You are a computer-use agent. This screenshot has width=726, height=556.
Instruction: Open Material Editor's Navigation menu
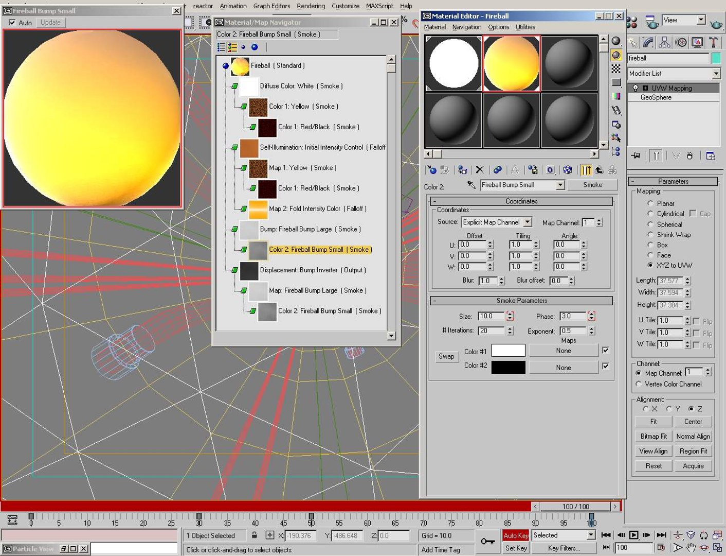click(466, 27)
